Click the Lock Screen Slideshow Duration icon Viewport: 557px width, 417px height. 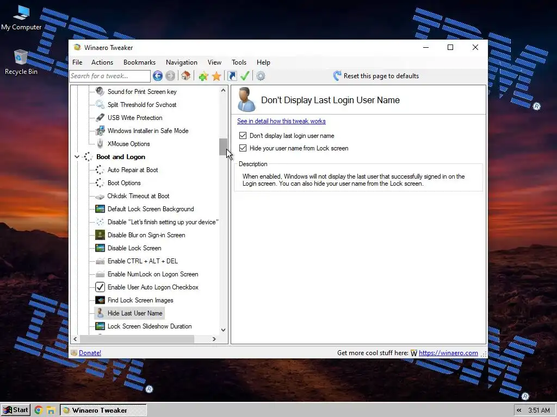pos(100,326)
